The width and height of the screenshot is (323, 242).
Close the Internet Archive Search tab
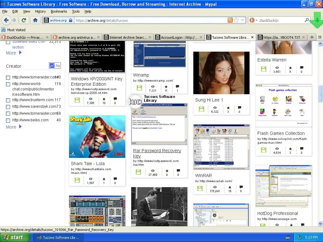(150, 37)
